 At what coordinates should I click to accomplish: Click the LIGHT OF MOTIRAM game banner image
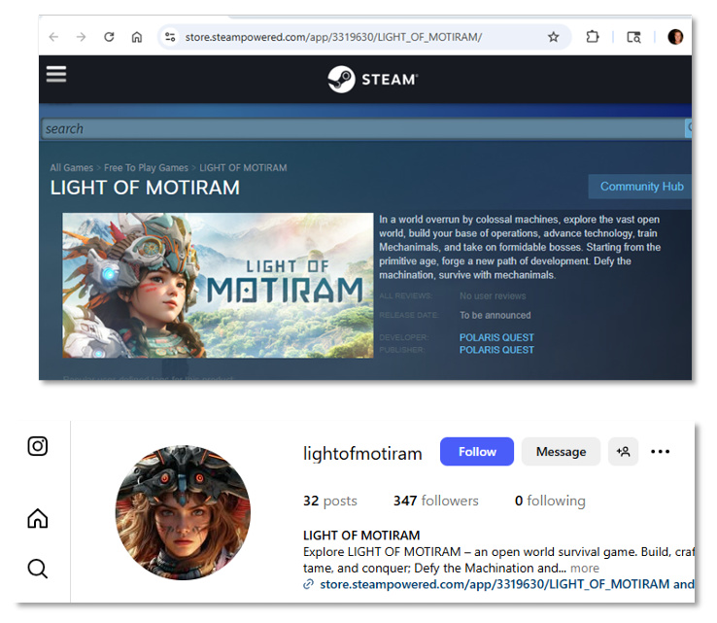pyautogui.click(x=219, y=286)
